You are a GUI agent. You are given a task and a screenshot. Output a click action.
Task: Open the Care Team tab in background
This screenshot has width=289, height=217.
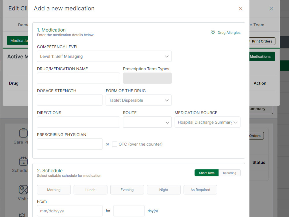tap(257, 25)
